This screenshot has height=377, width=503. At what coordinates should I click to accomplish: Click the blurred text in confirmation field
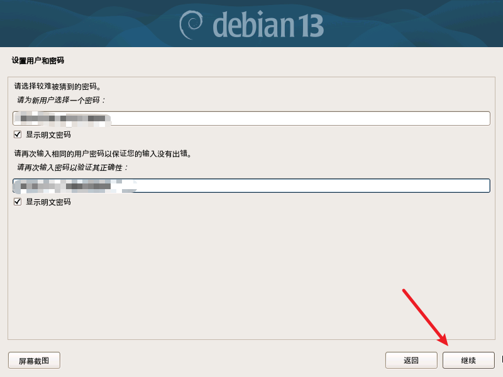pos(75,186)
